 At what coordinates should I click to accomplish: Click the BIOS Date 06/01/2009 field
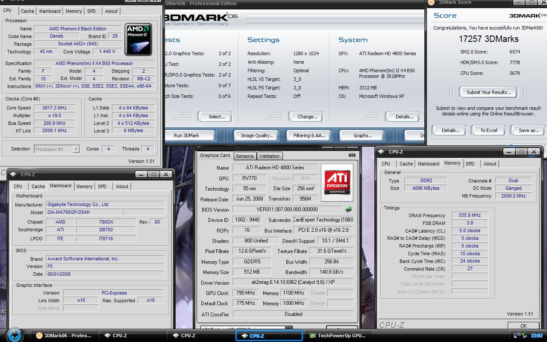[x=105, y=274]
